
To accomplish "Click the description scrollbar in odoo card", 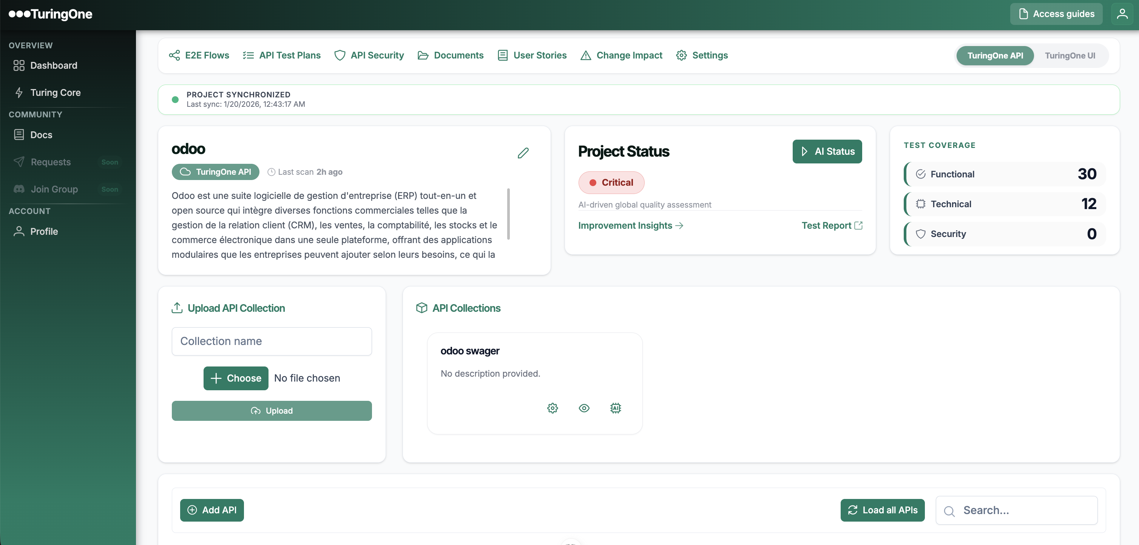I will (x=508, y=214).
